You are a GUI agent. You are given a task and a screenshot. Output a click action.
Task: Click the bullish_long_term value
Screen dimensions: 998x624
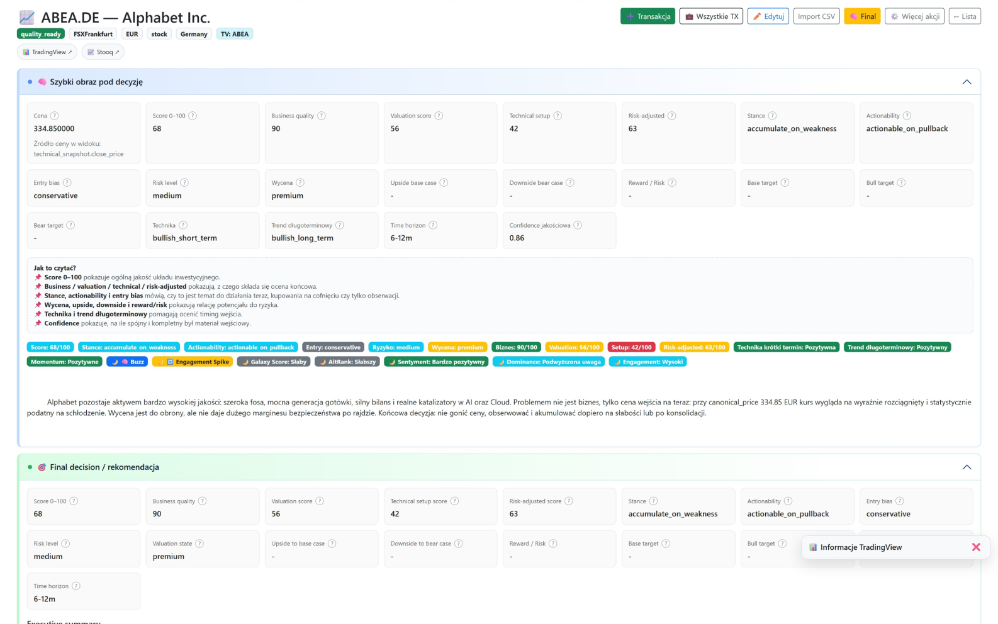click(302, 238)
